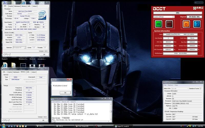Open Help menu in Super PI
This screenshot has width=205, height=128.
(73, 102)
